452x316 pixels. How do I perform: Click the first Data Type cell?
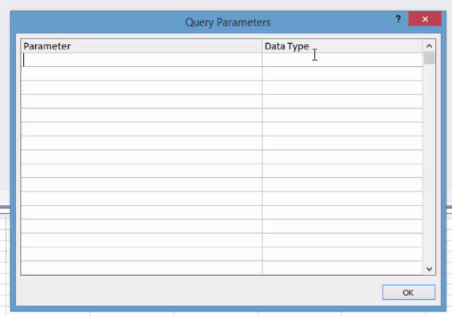click(x=343, y=60)
